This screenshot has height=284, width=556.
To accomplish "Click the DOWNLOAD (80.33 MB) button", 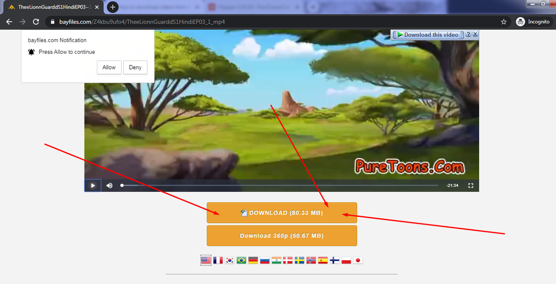I will [281, 213].
